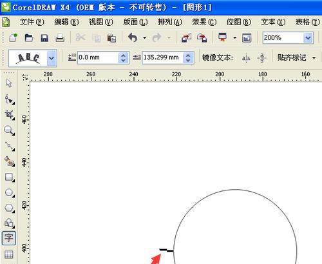Click the Welcome screen icon
322x264 pixels.
pyautogui.click(x=247, y=38)
